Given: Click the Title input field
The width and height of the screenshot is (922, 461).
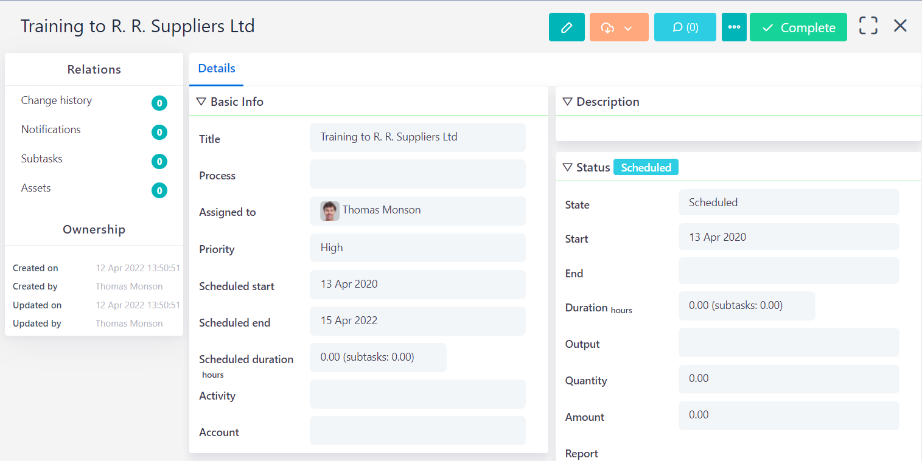Looking at the screenshot, I should click(417, 137).
